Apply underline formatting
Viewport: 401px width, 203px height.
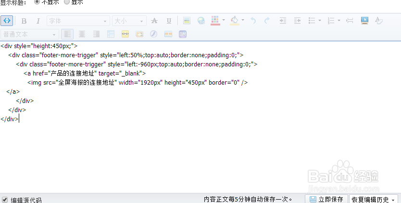tap(169, 21)
